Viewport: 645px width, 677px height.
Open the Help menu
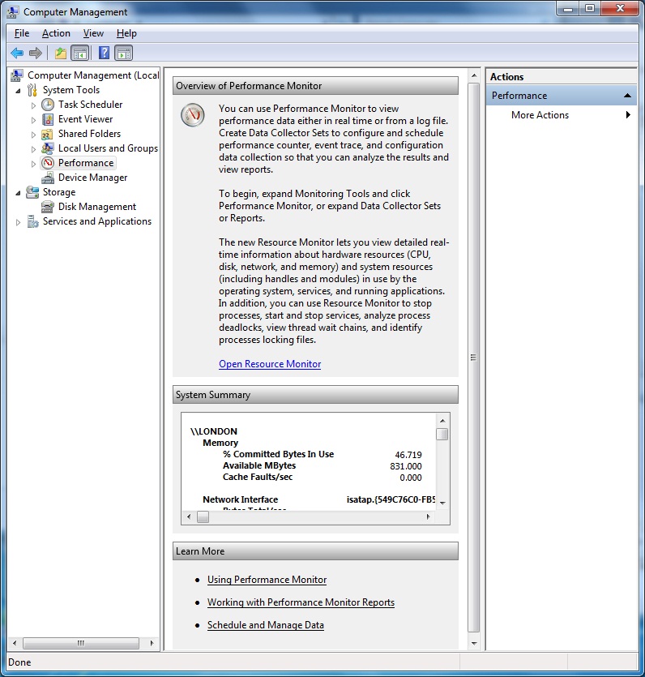pos(126,33)
